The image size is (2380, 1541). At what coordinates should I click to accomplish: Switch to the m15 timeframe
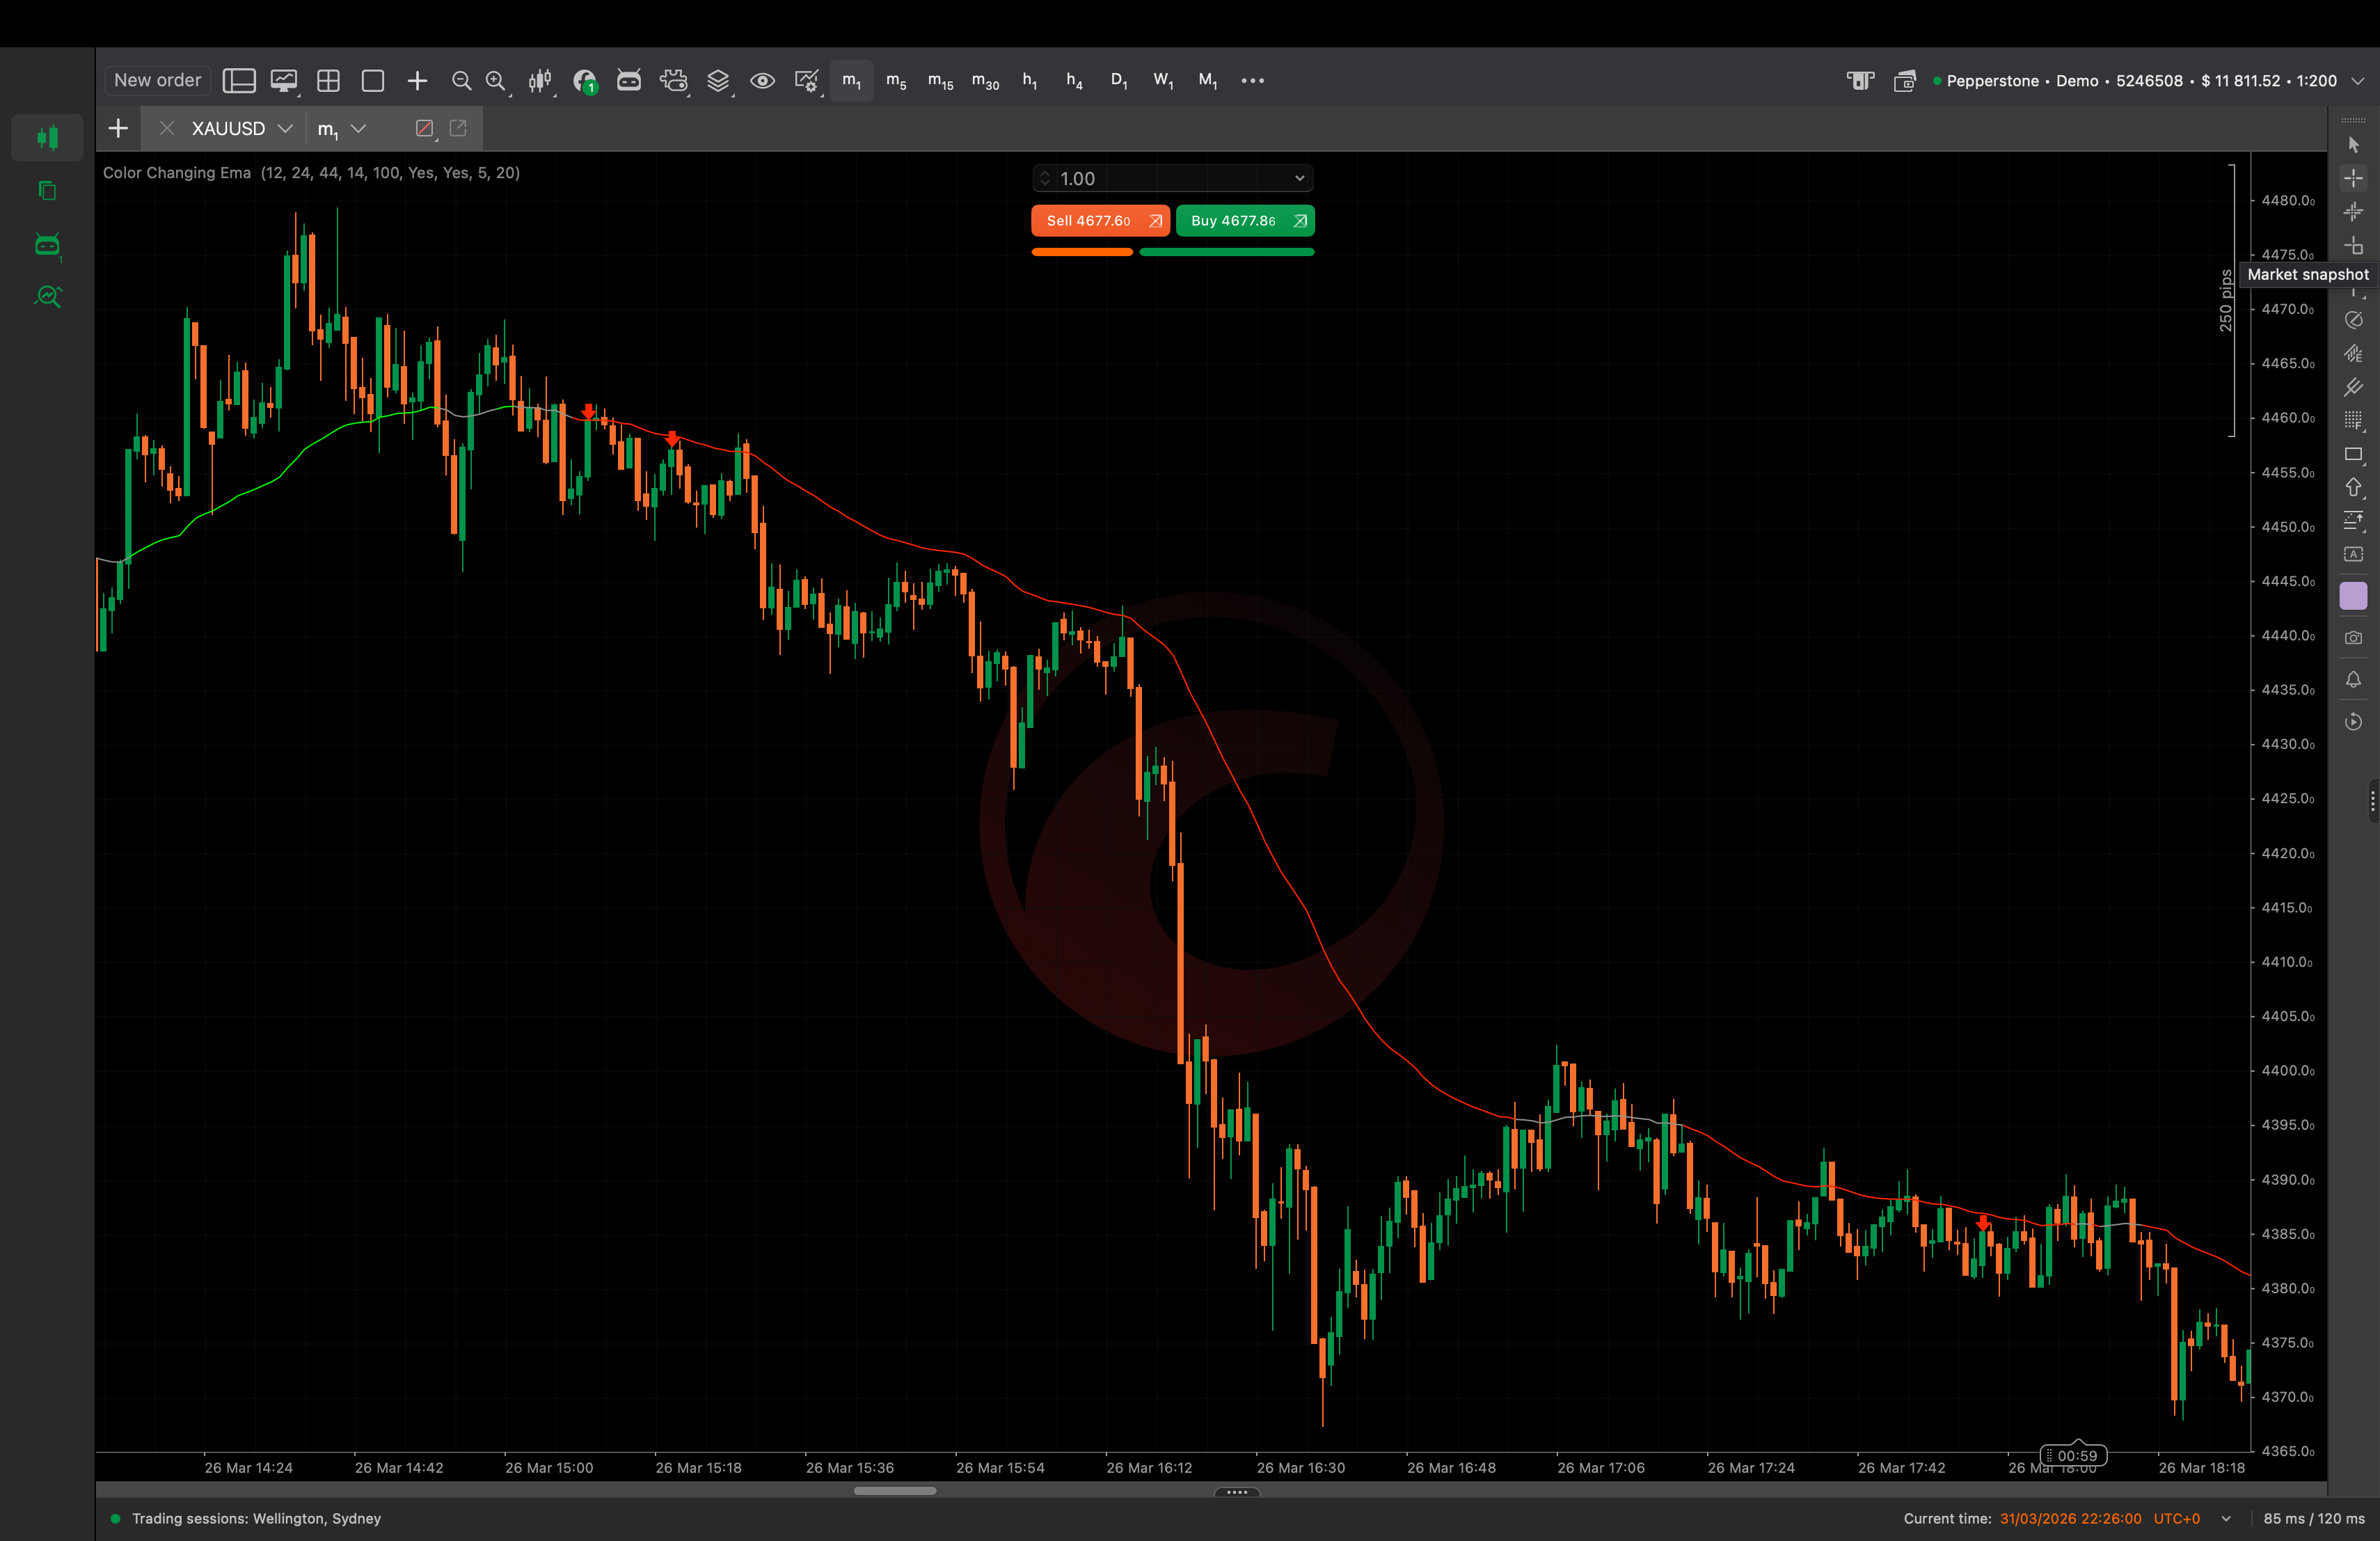click(940, 81)
